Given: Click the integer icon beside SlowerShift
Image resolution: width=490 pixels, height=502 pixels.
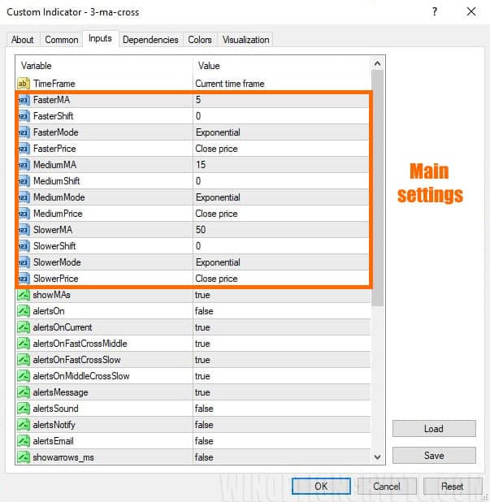Looking at the screenshot, I should click(24, 246).
